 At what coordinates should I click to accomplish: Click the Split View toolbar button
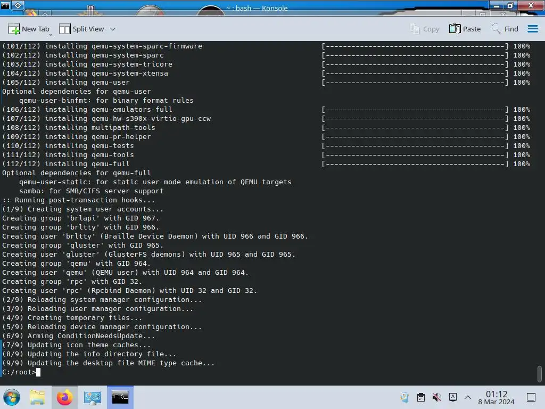pos(81,29)
